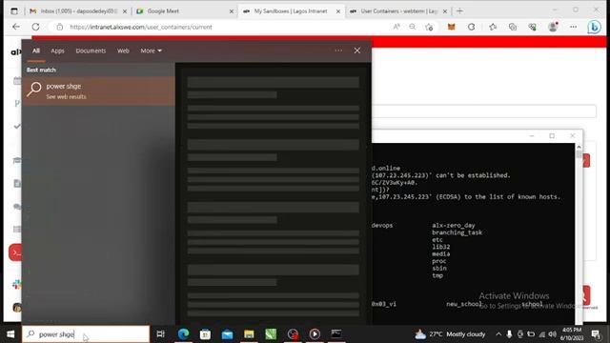Open the zoom control in address bar
Image resolution: width=610 pixels, height=343 pixels.
click(412, 27)
